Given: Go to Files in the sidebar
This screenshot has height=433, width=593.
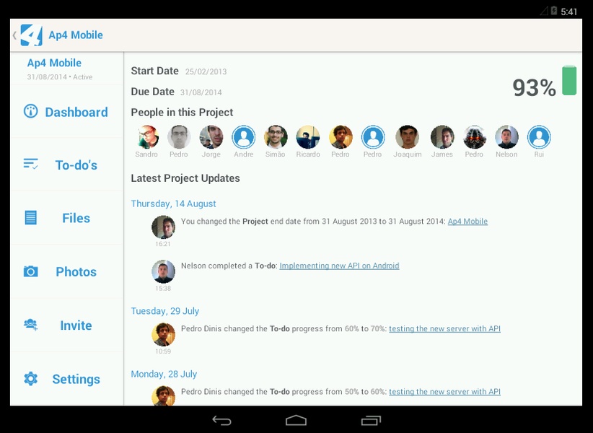Looking at the screenshot, I should click(67, 218).
